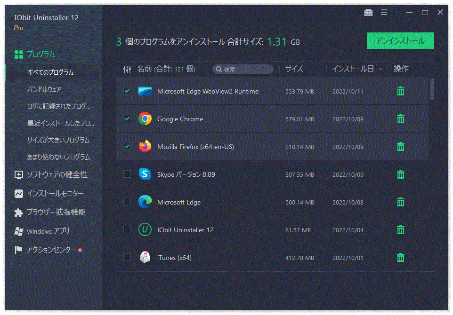The width and height of the screenshot is (453, 315).
Task: Click the green アンインストール button
Action: [400, 41]
